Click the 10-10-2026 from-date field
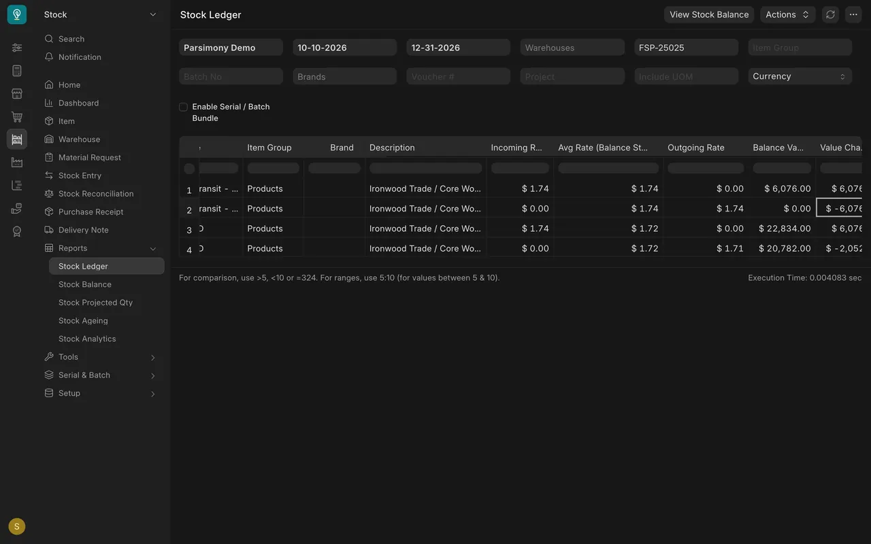Screen dimensions: 871x544 [x=344, y=48]
